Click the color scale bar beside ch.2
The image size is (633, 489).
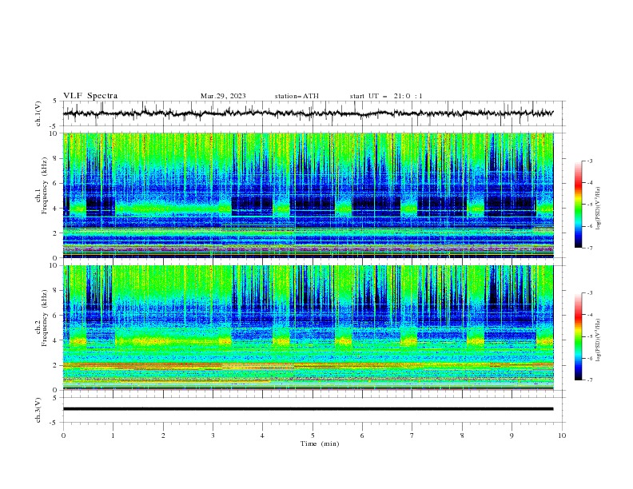578,336
